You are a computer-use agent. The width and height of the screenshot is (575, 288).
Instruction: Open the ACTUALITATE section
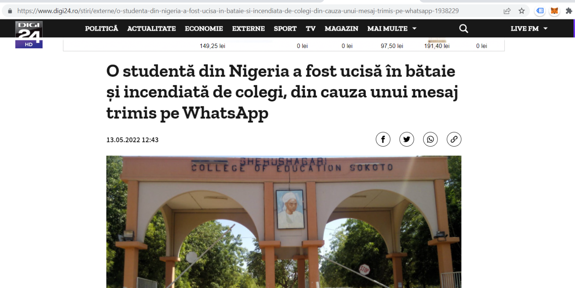tap(151, 29)
